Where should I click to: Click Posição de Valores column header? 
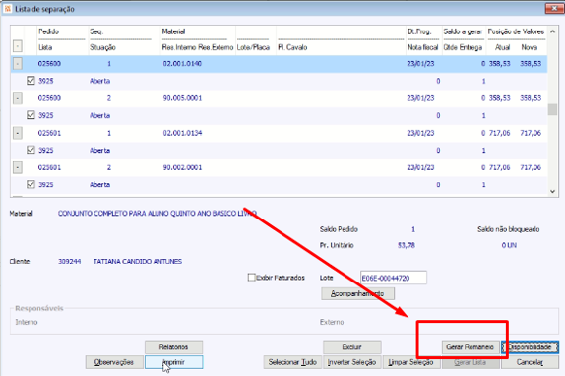tap(516, 31)
